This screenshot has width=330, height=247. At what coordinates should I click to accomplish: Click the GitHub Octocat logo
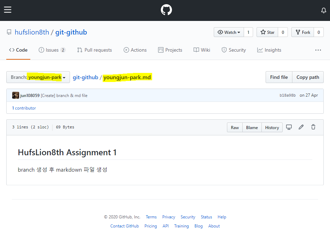[x=166, y=10]
